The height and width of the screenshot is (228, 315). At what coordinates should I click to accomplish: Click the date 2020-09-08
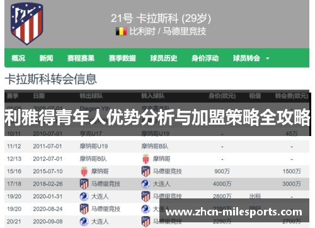[48, 222]
